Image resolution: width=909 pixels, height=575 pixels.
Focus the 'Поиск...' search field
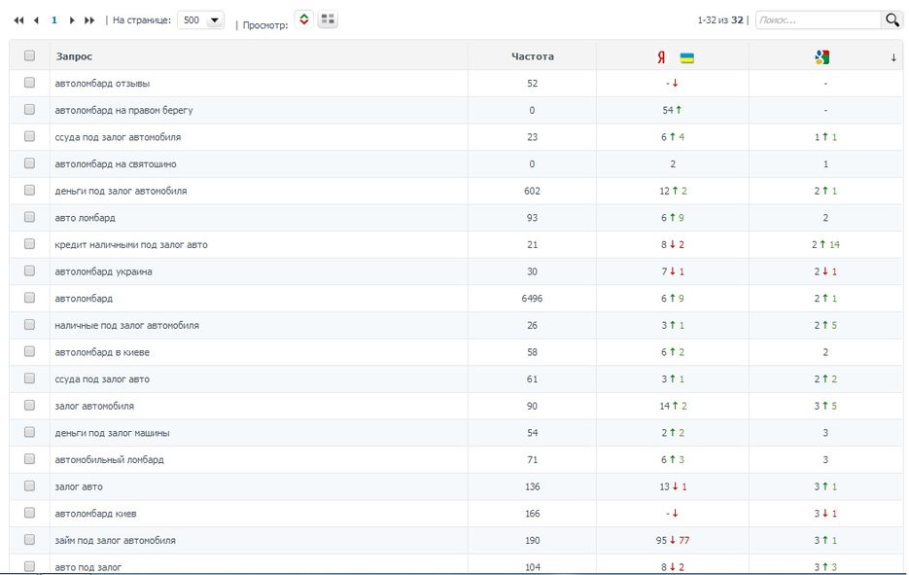817,19
